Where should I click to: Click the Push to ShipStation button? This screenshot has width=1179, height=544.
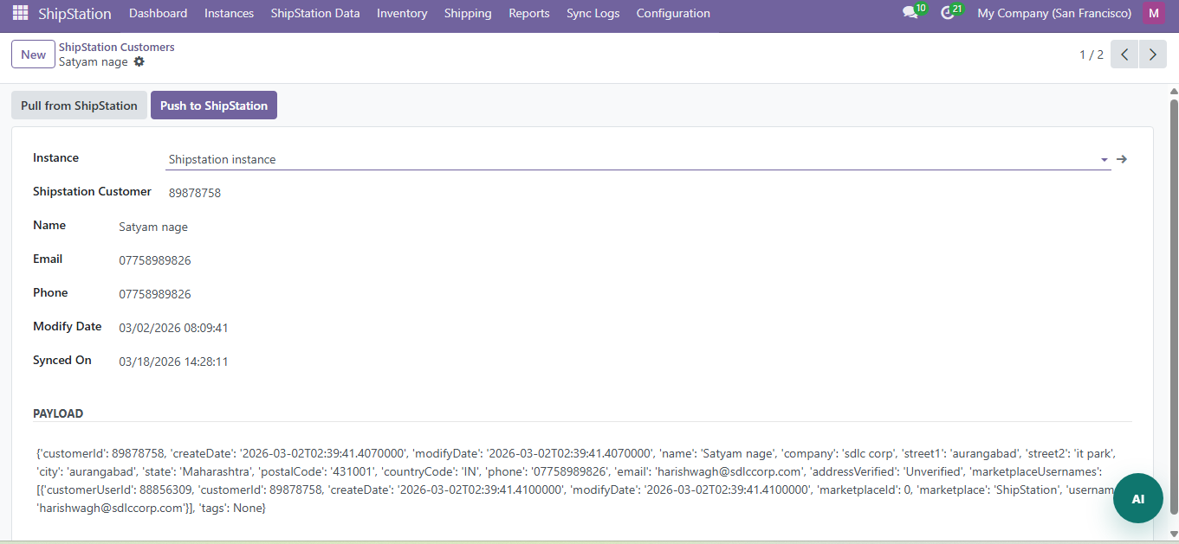coord(213,106)
